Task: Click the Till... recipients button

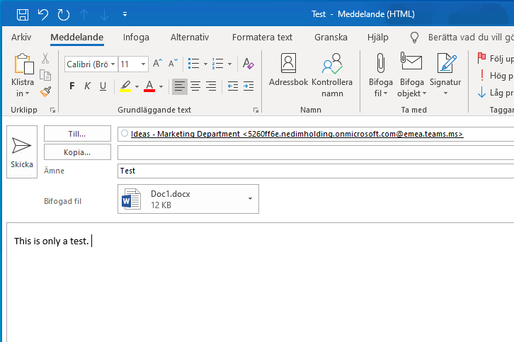Action: (77, 133)
